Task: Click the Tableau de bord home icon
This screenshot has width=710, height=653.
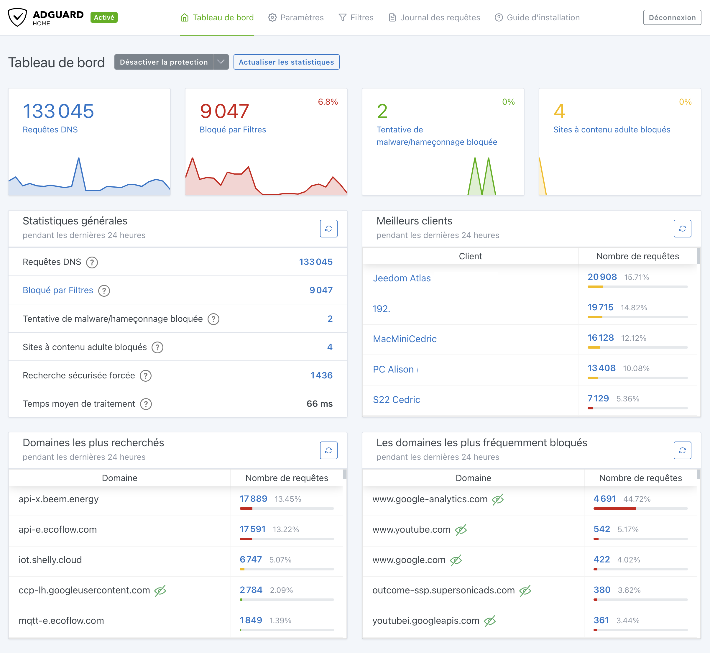Action: point(184,18)
